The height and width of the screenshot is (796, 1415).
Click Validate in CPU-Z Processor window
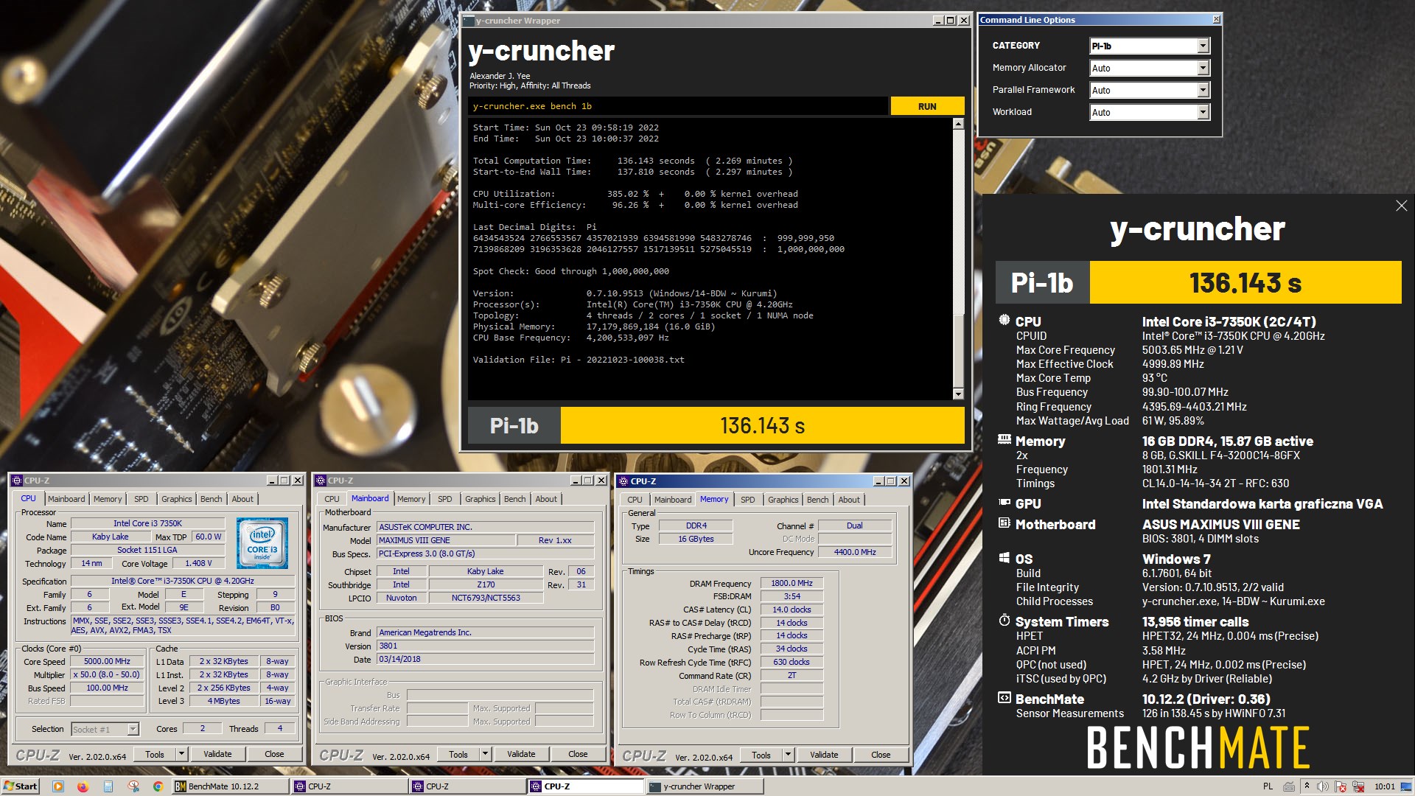coord(217,754)
